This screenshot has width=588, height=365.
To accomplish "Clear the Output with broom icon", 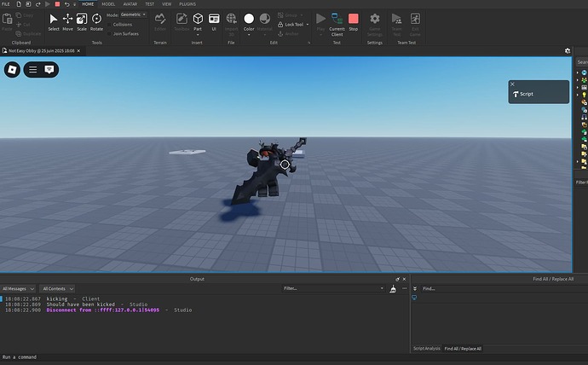I will [393, 289].
